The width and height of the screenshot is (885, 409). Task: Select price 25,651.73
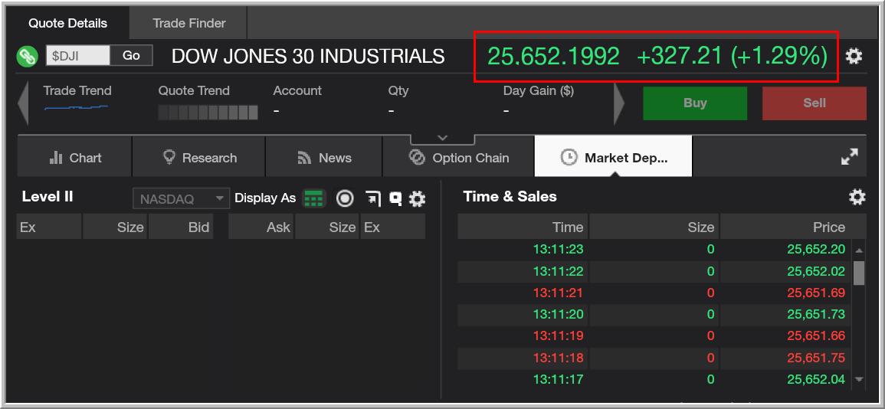coord(816,314)
